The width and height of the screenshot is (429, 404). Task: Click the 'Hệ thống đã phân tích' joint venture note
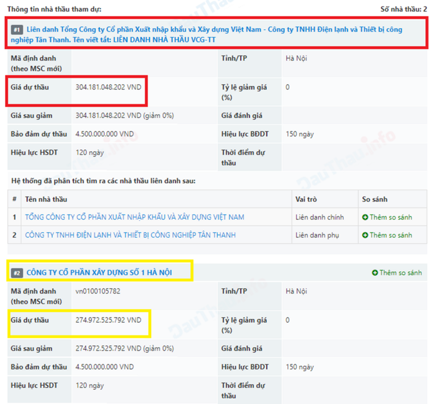[x=104, y=181]
